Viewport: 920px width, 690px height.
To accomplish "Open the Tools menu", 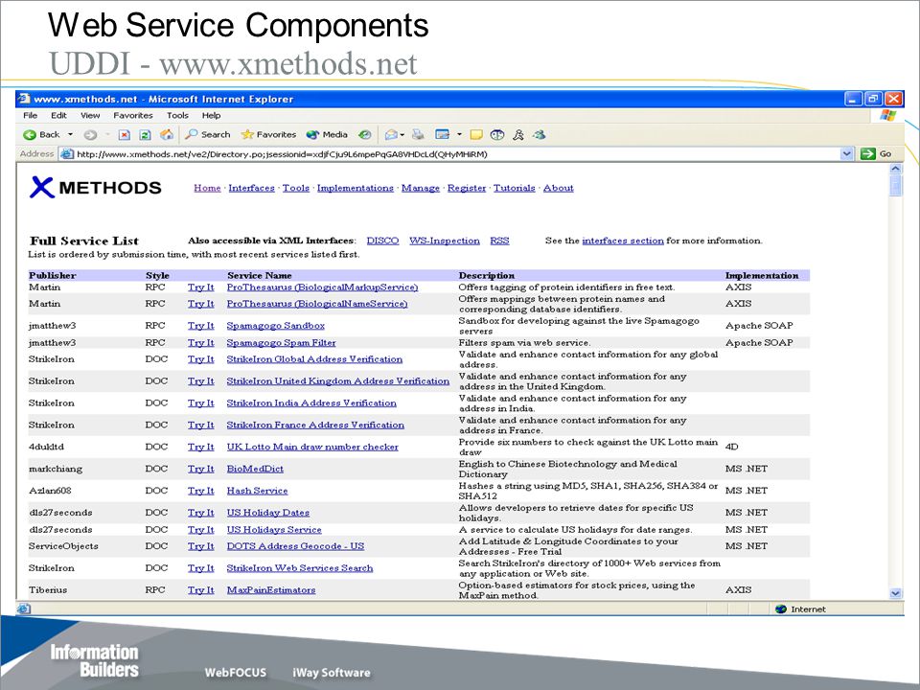I will tap(177, 116).
